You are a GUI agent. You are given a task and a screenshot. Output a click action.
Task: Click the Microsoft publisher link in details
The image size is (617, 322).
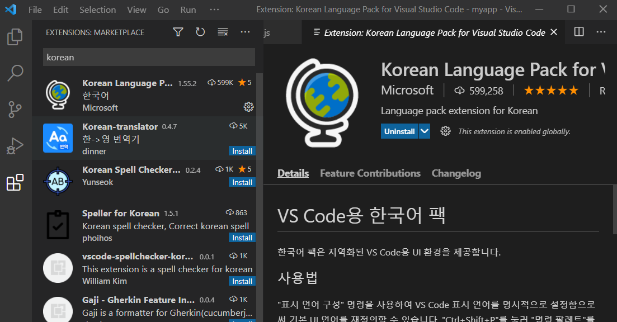(407, 90)
